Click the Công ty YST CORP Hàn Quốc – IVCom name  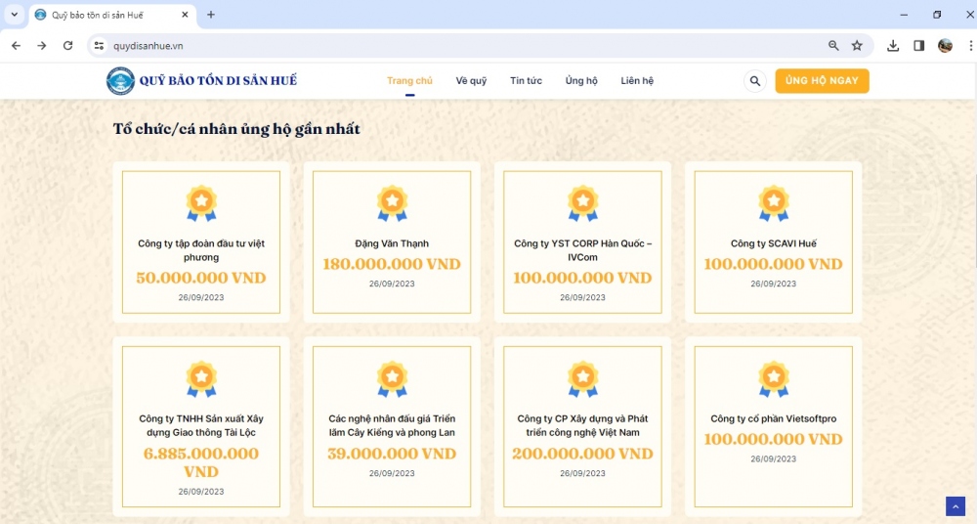point(582,250)
